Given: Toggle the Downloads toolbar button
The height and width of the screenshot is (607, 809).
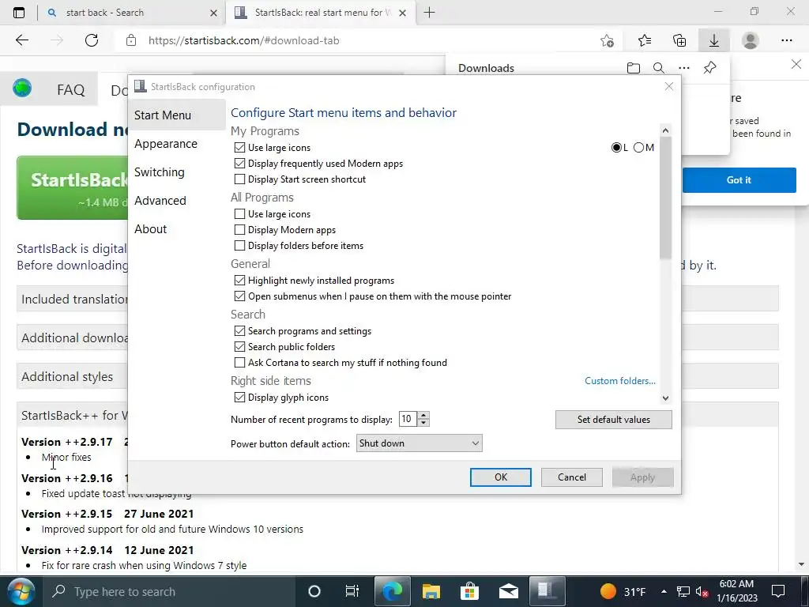Looking at the screenshot, I should [x=714, y=40].
